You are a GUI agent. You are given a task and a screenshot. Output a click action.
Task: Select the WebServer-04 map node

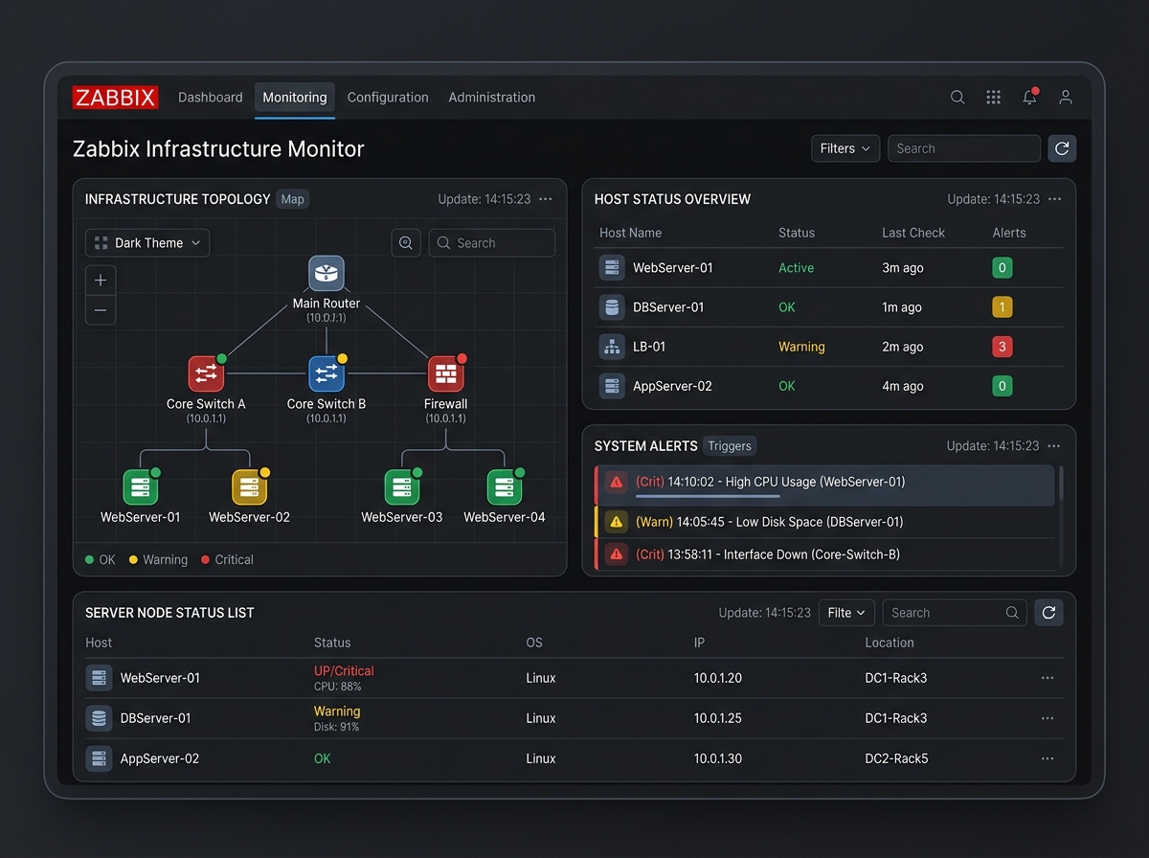click(x=505, y=487)
